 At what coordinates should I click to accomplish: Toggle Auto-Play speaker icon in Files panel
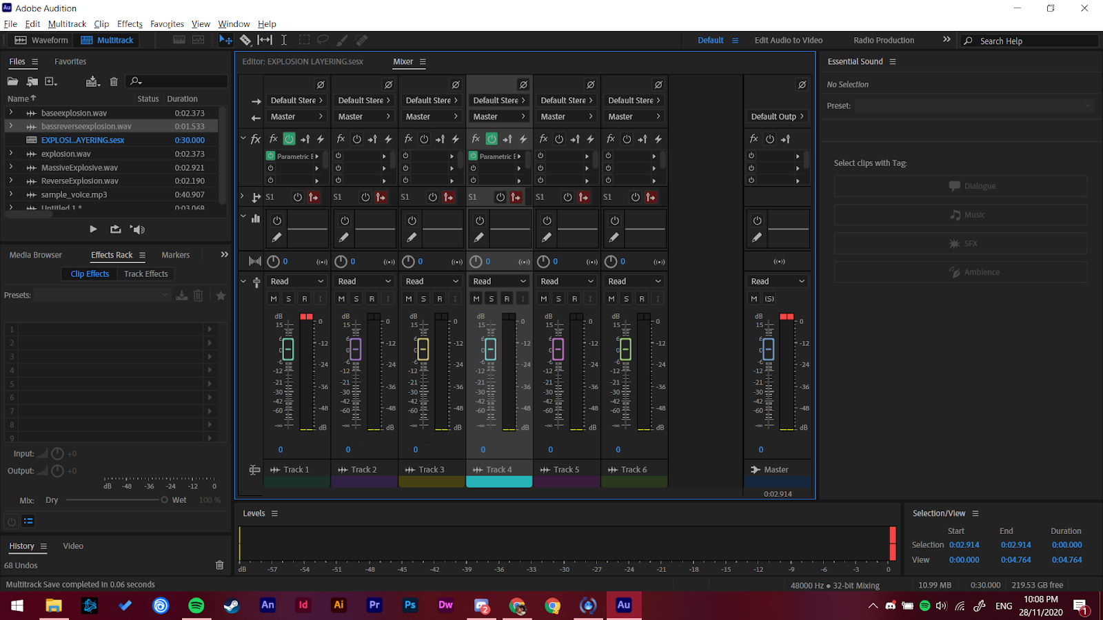(x=138, y=229)
